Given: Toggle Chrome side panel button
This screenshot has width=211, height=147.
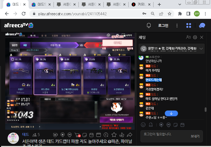Looking at the screenshot, I should (x=188, y=14).
